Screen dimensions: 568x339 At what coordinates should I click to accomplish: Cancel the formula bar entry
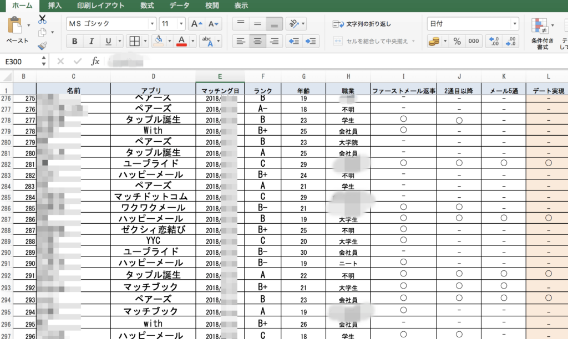[60, 61]
